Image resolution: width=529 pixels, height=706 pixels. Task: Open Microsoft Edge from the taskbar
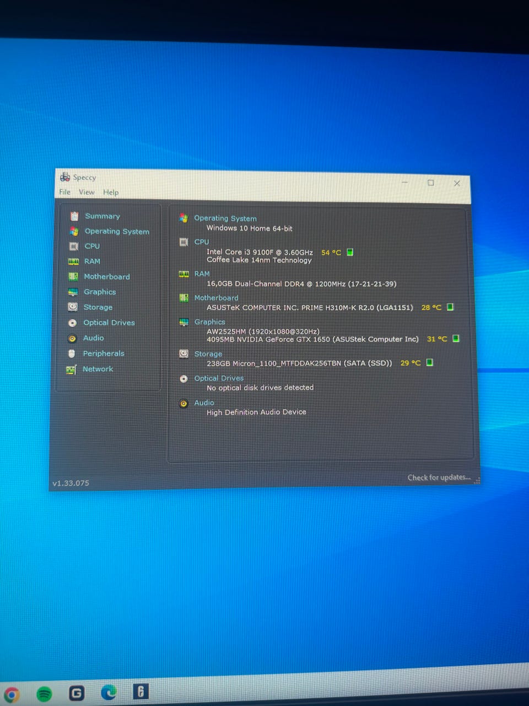(x=109, y=692)
